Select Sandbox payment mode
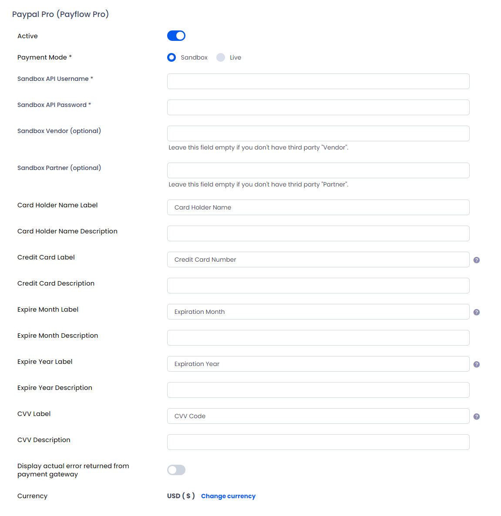 click(x=171, y=57)
